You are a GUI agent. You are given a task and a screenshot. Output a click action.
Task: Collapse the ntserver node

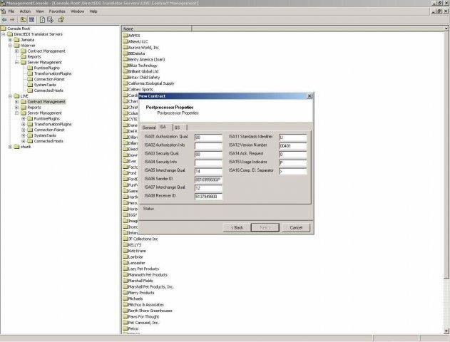point(10,46)
